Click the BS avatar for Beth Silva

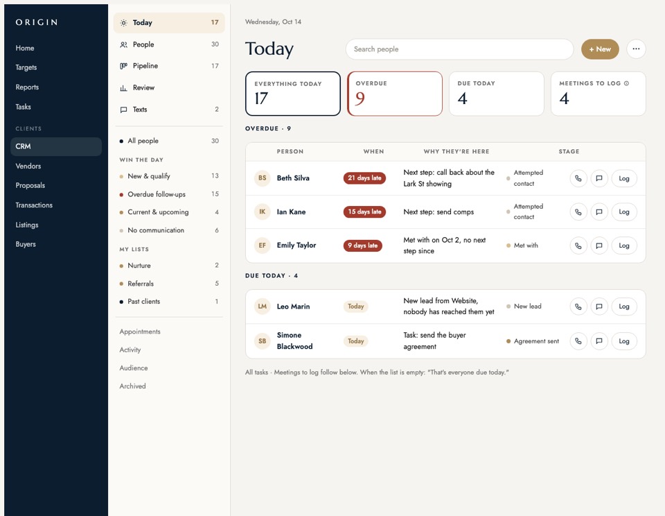pos(262,178)
